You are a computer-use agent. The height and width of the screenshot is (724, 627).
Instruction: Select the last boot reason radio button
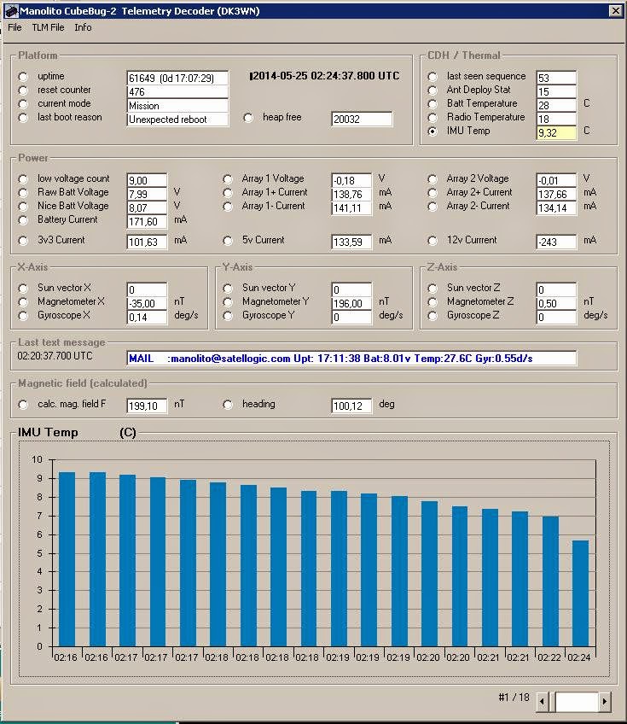click(23, 118)
